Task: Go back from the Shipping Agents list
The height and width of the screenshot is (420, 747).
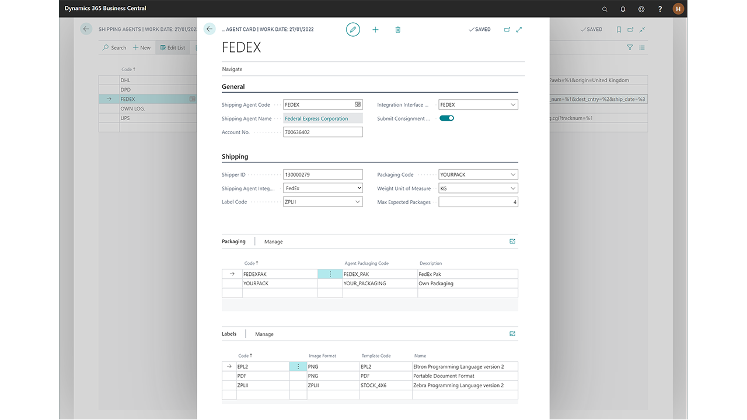Action: click(x=86, y=29)
